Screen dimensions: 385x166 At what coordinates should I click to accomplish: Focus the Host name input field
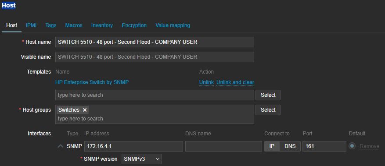(x=155, y=42)
